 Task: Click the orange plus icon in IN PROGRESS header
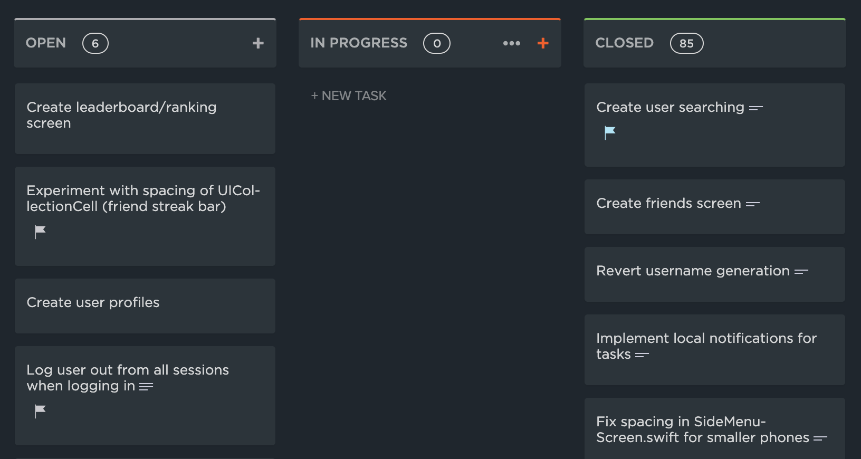click(x=543, y=43)
